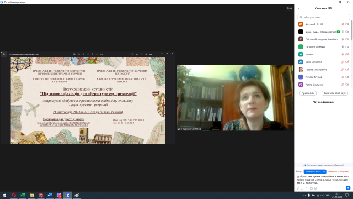Open the chat emoji icon
Viewport: 353px width, 199px height.
point(315,188)
